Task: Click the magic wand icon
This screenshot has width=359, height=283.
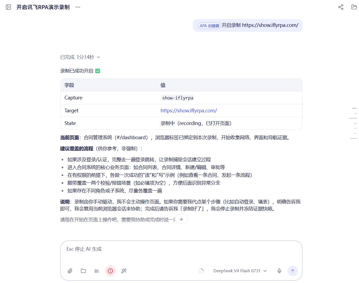Action: [124, 271]
